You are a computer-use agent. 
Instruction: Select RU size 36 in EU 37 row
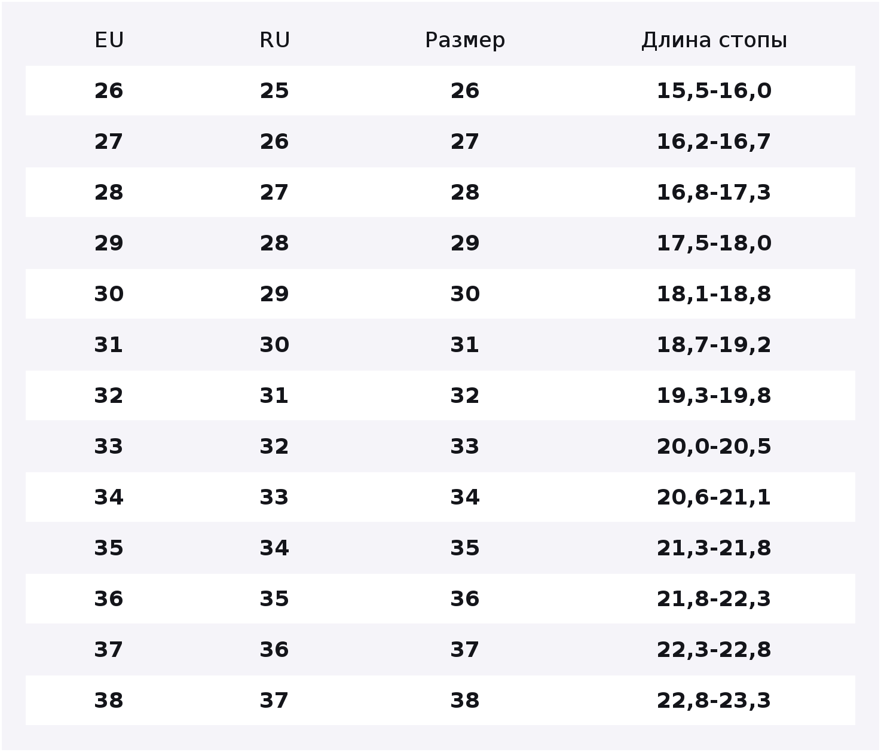click(x=274, y=650)
